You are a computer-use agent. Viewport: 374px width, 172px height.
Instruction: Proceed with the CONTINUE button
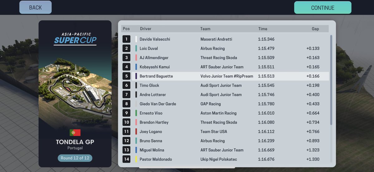(323, 8)
